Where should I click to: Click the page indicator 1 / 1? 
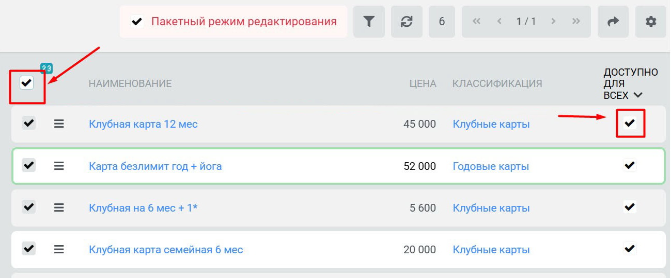[526, 22]
